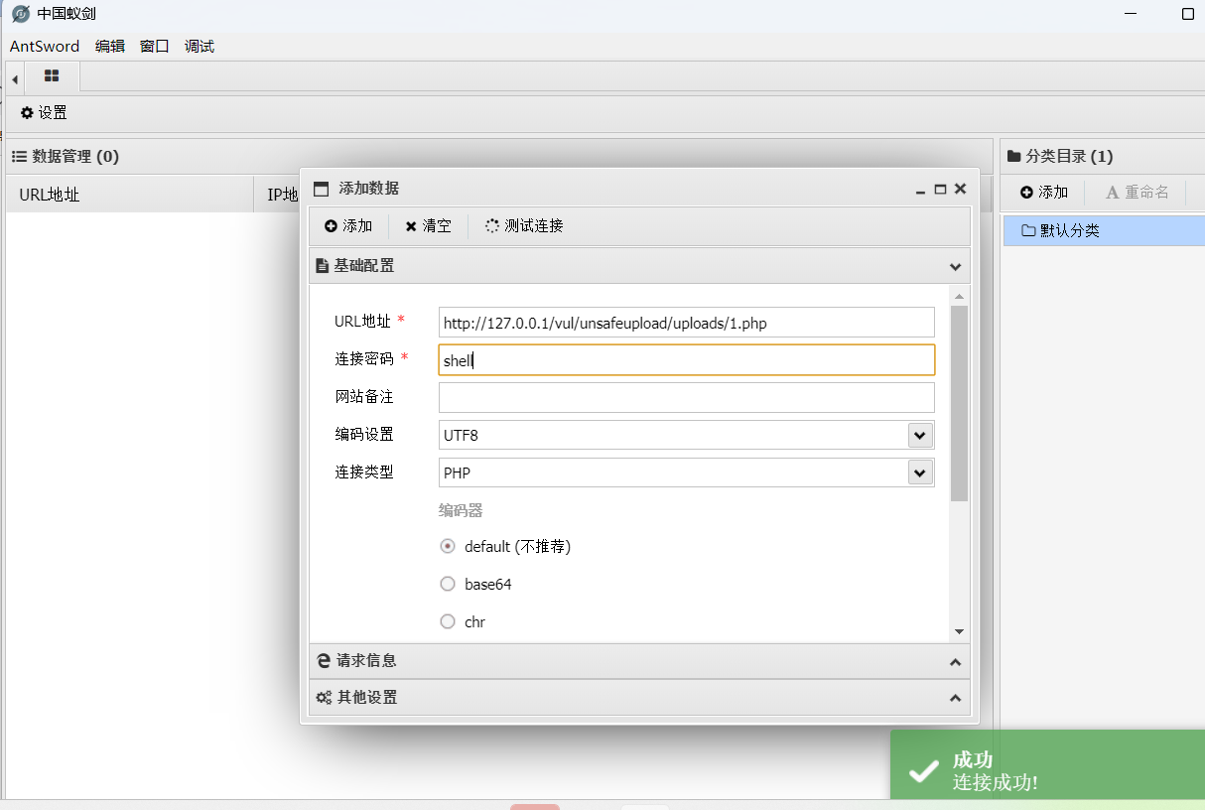The height and width of the screenshot is (810, 1205).
Task: Open the 编辑 menu
Action: (x=110, y=47)
